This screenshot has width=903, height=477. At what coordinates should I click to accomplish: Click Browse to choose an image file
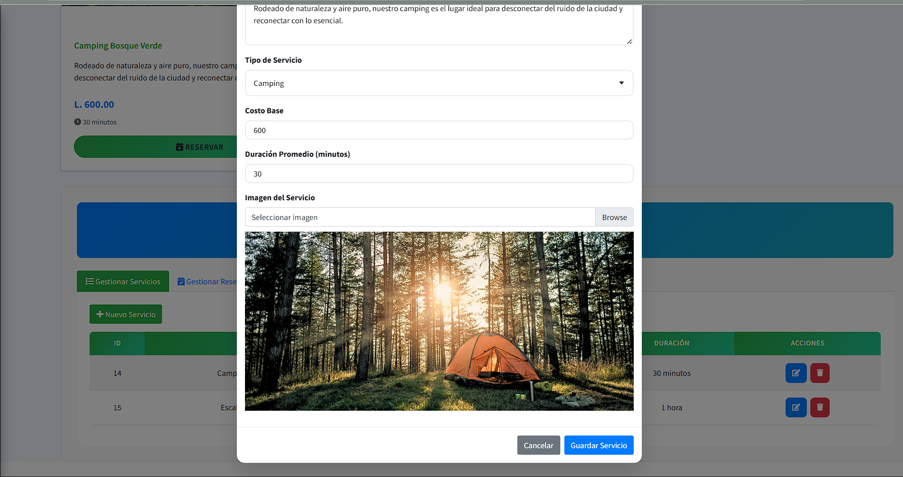pyautogui.click(x=614, y=218)
